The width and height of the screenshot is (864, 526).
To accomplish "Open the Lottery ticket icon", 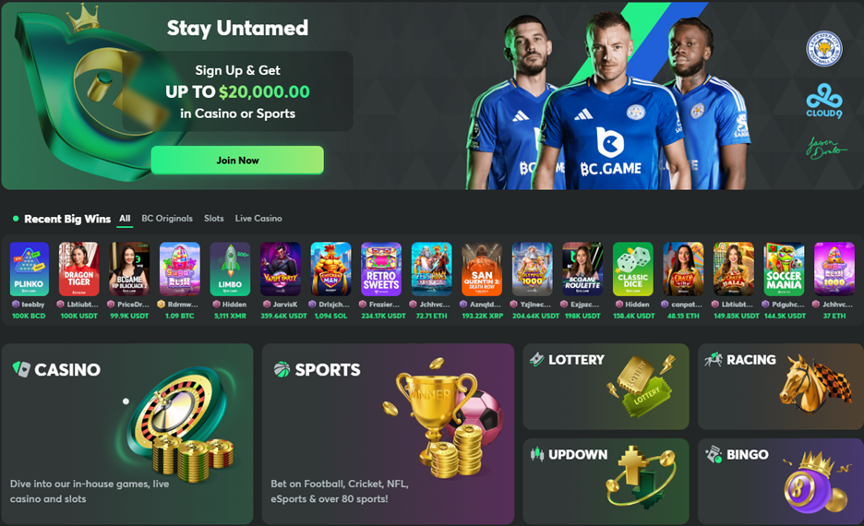I will tap(536, 360).
